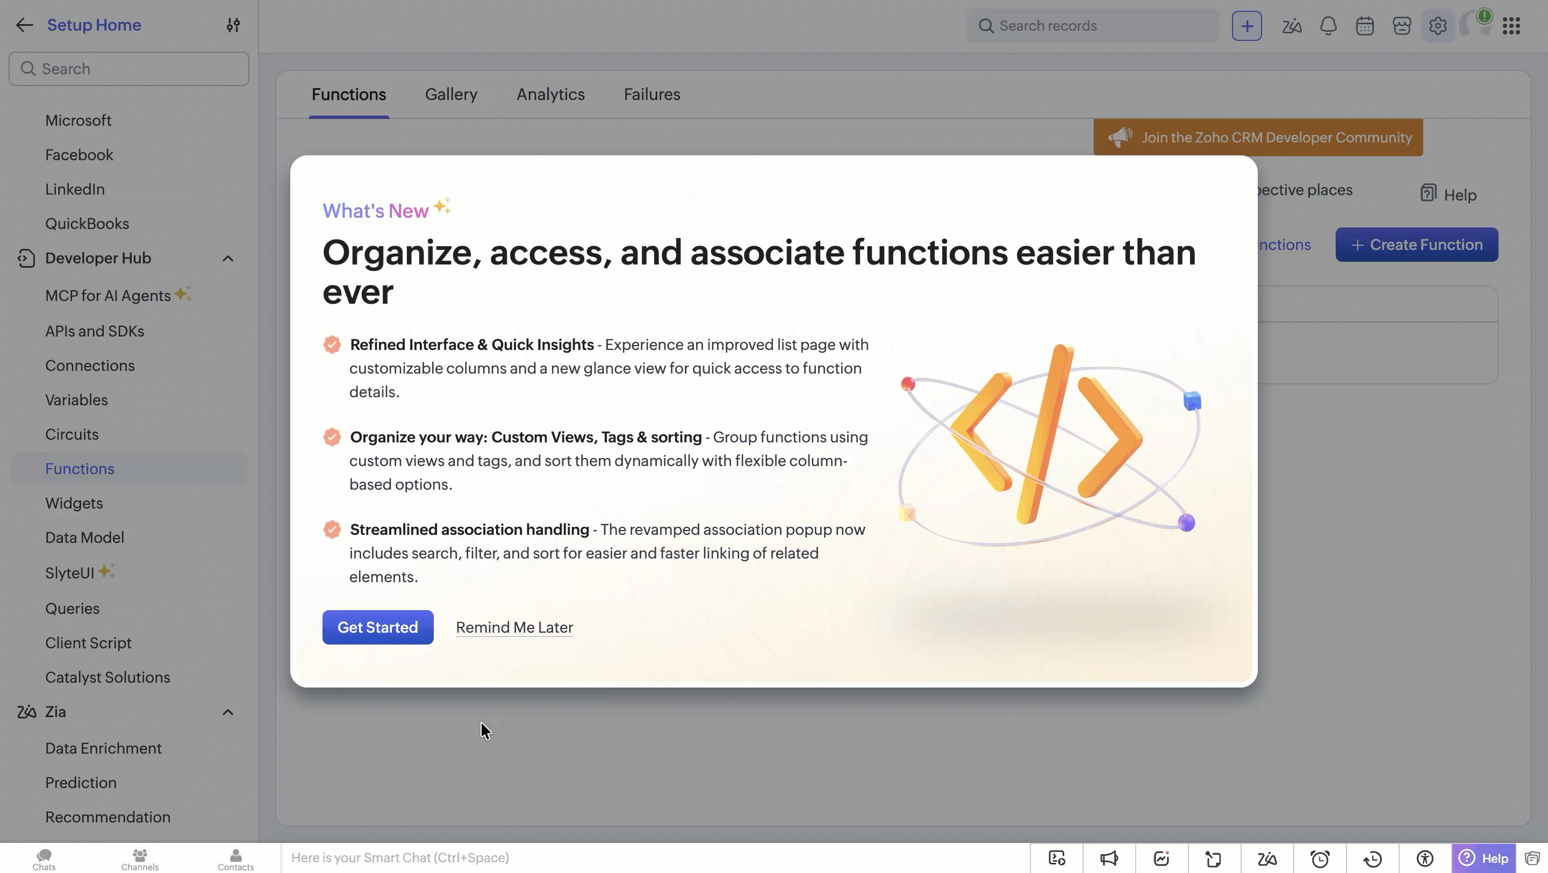Open Recommendation under Zia
Screen dimensions: 1548x873
107,817
